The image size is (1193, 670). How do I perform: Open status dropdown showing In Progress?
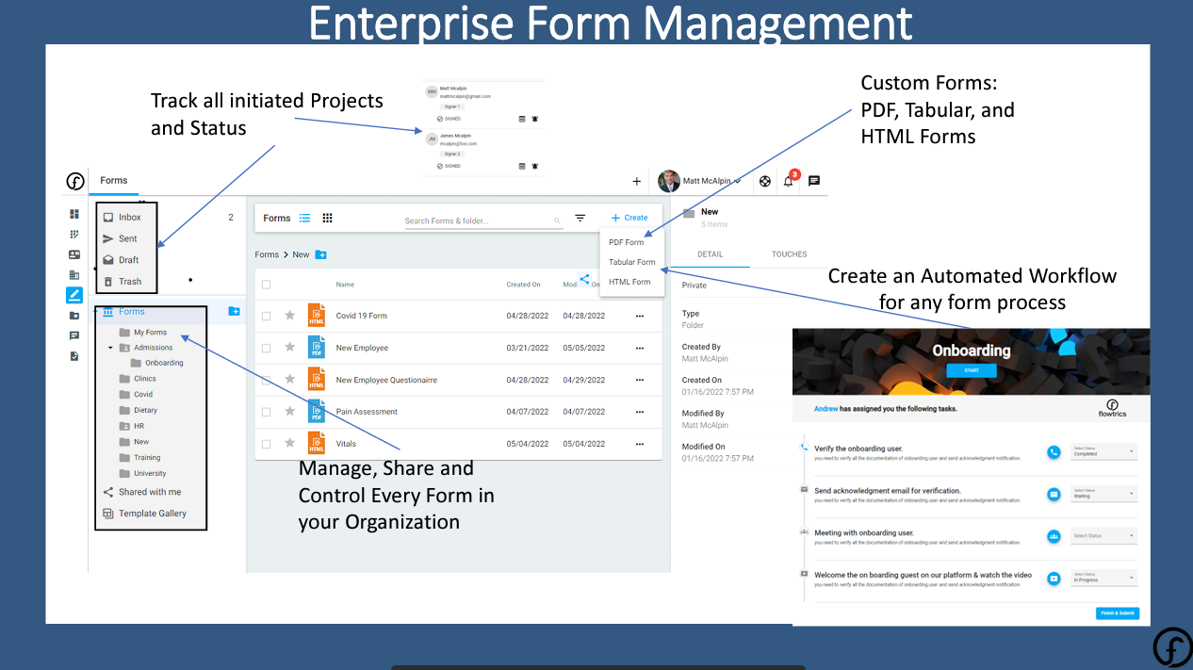point(1103,578)
